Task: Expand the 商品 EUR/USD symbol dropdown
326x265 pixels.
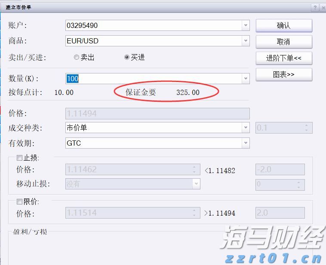Action: 246,41
